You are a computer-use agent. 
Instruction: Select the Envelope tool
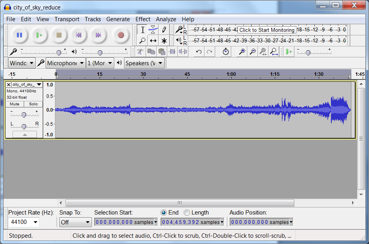click(153, 30)
